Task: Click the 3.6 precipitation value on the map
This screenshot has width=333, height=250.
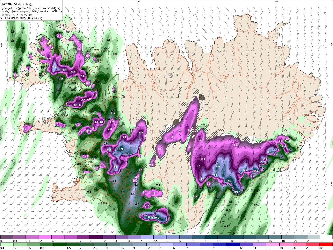Action: tap(147, 206)
